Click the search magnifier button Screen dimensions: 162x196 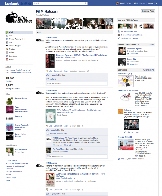[x=86, y=3]
